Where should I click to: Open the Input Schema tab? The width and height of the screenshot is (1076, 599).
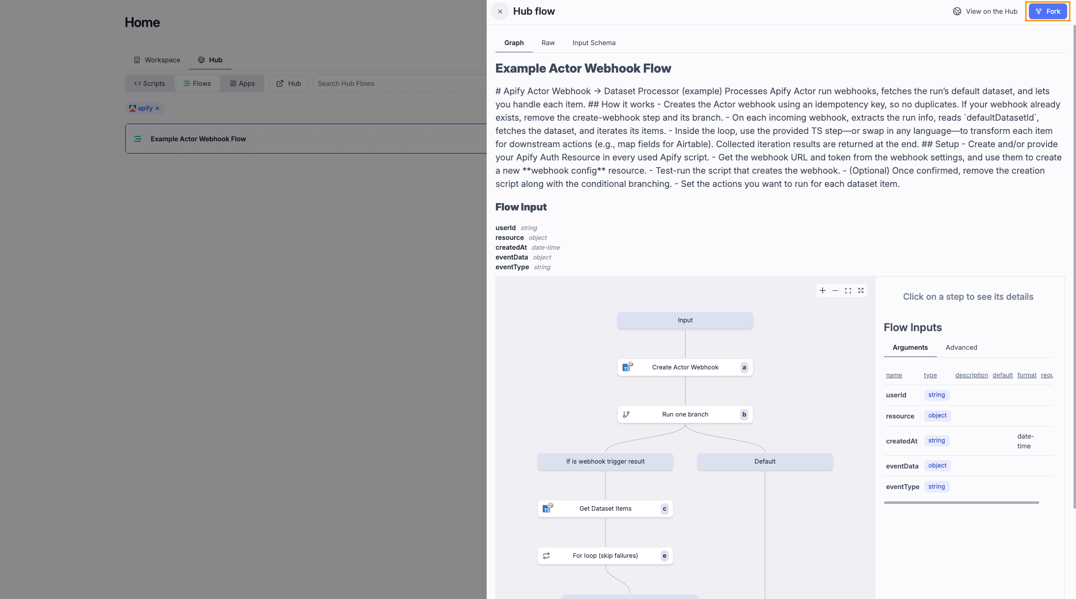594,43
